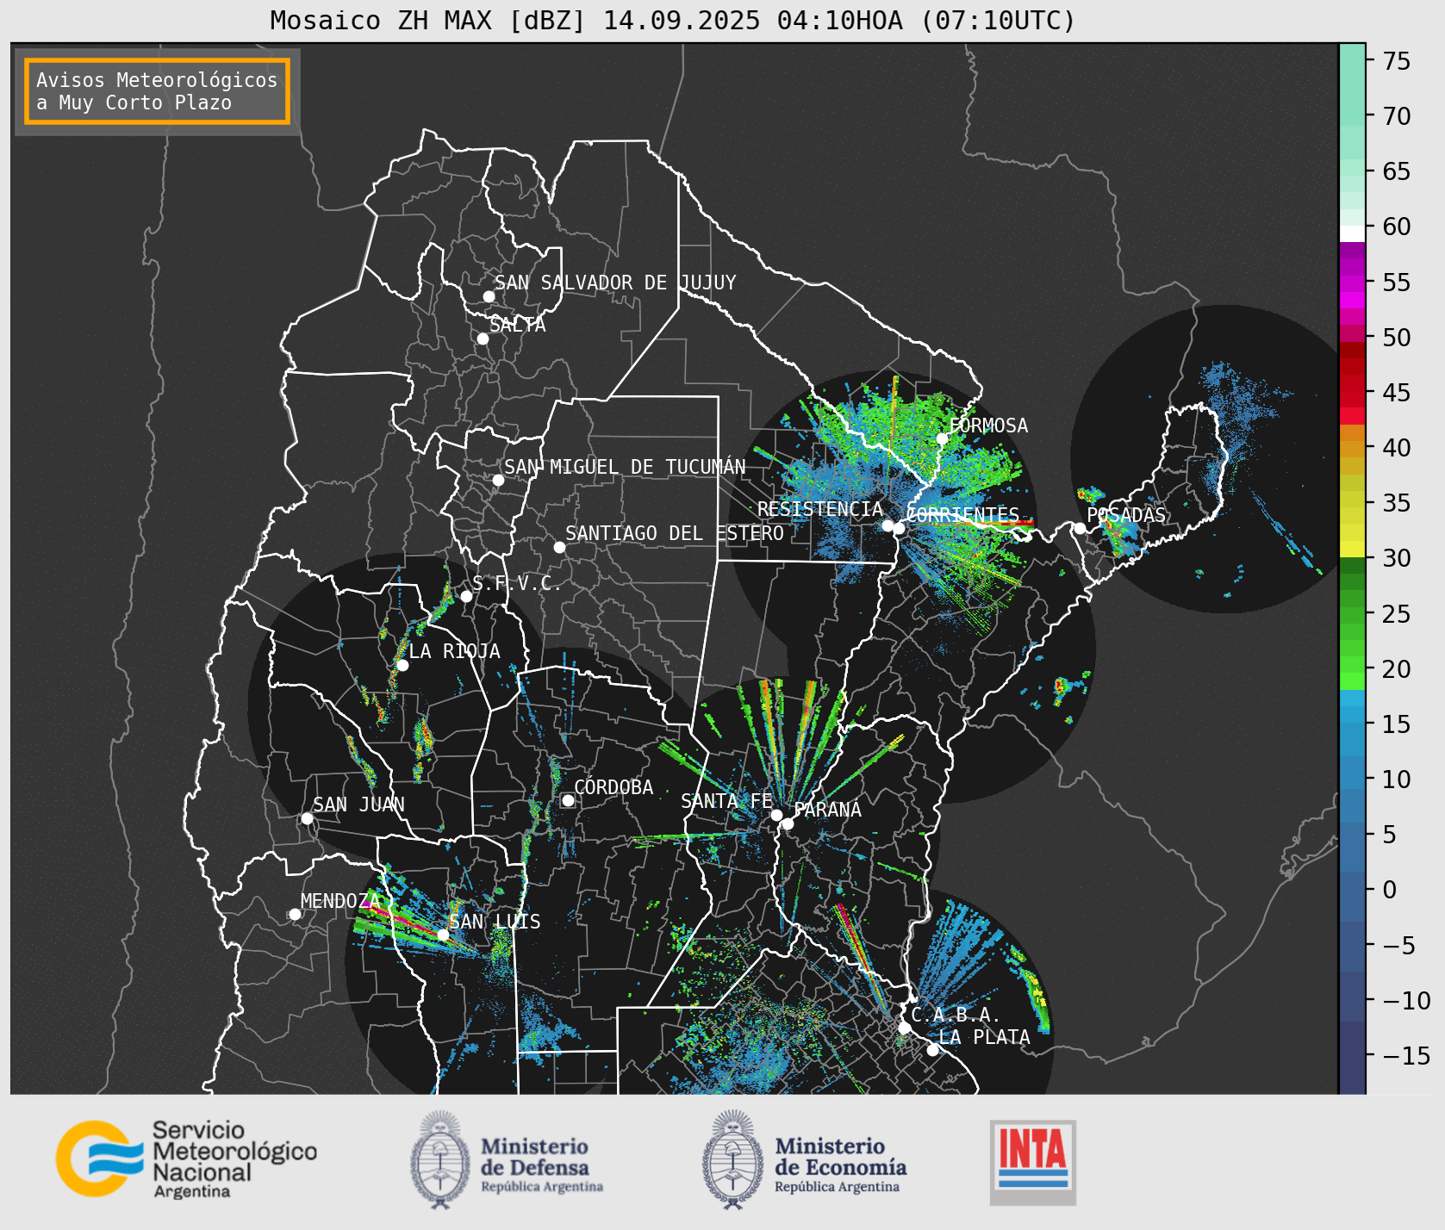This screenshot has height=1230, width=1445.
Task: Click the Avisos Meteorológicos a Muy Corto Plazo box
Action: click(x=157, y=91)
